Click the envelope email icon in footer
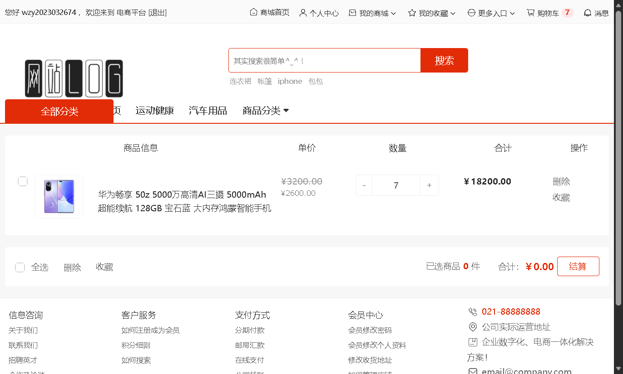This screenshot has width=623, height=374. pos(473,372)
